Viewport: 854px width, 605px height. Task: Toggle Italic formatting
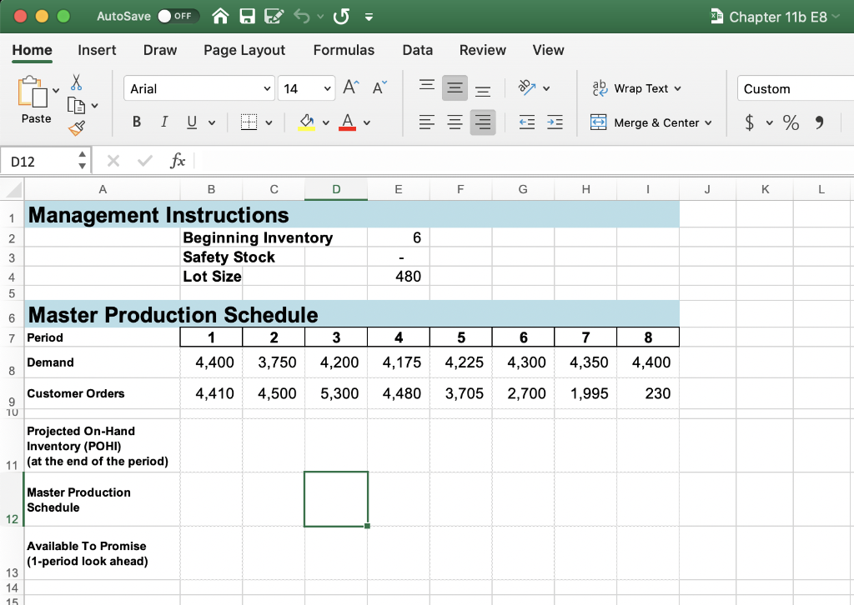tap(163, 122)
